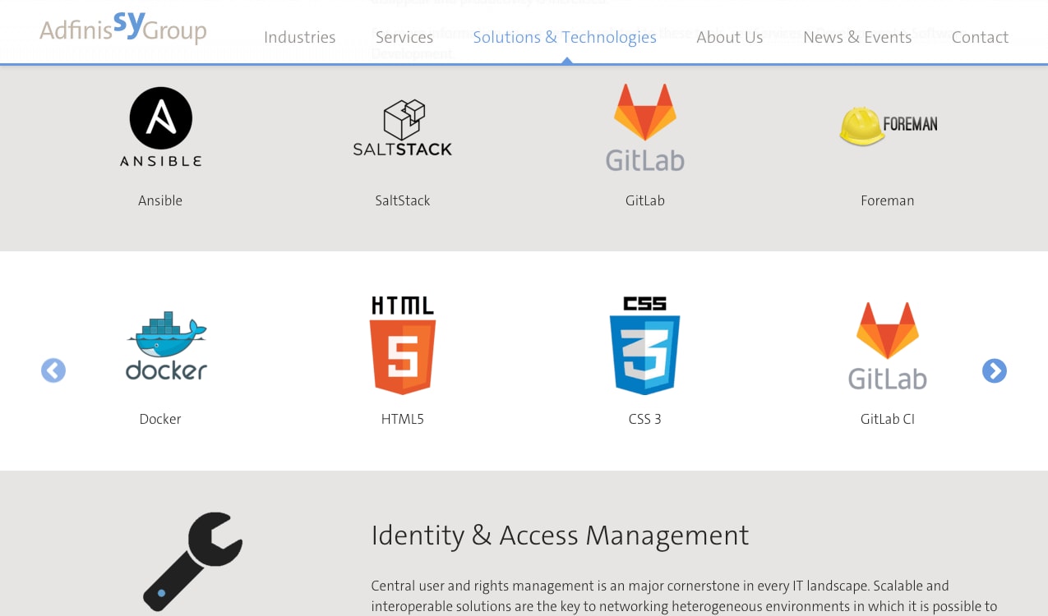Image resolution: width=1048 pixels, height=616 pixels.
Task: Click the Ansible logo icon
Action: click(x=160, y=127)
